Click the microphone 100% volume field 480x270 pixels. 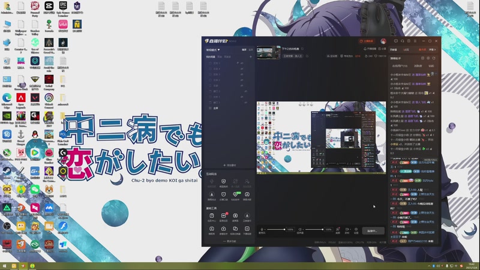[x=290, y=229]
